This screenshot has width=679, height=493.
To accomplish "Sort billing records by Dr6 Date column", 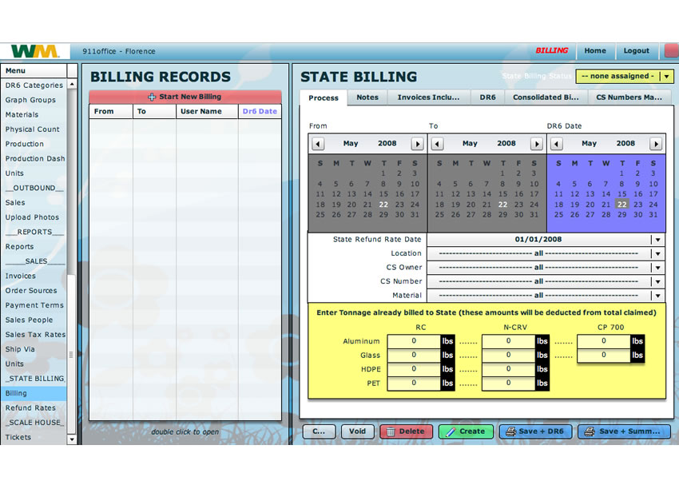I will coord(260,111).
